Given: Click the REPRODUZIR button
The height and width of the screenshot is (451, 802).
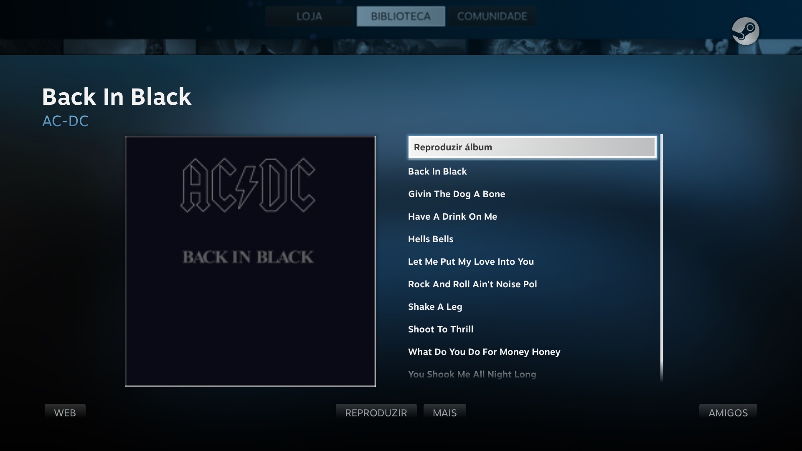Looking at the screenshot, I should pyautogui.click(x=376, y=413).
